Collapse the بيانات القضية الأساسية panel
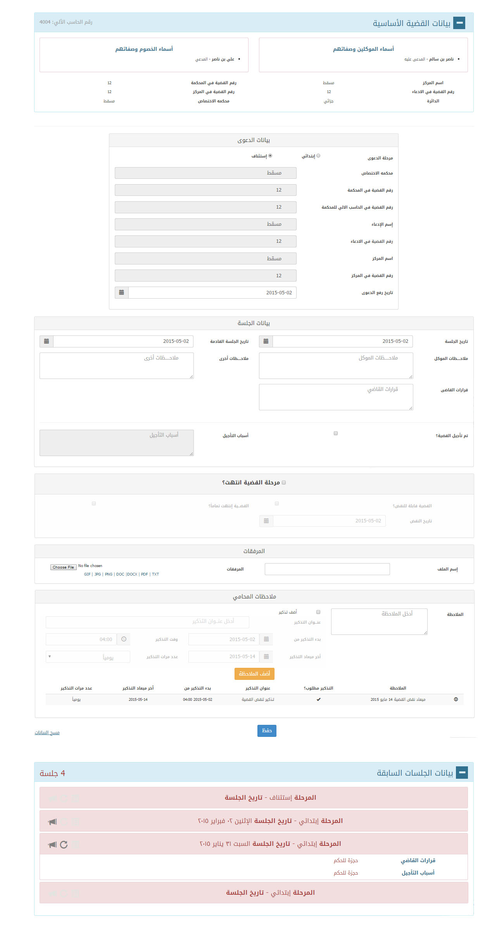This screenshot has width=504, height=930. (x=459, y=23)
